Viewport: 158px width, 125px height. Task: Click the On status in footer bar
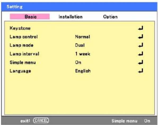point(147,121)
